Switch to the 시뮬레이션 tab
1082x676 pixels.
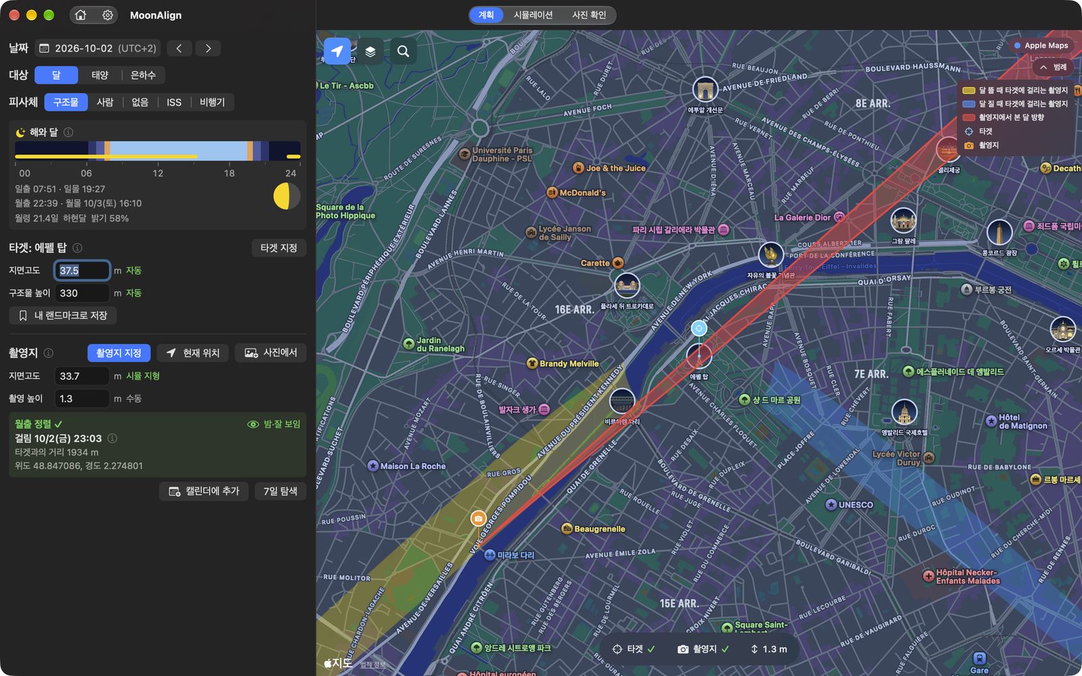[x=533, y=15]
